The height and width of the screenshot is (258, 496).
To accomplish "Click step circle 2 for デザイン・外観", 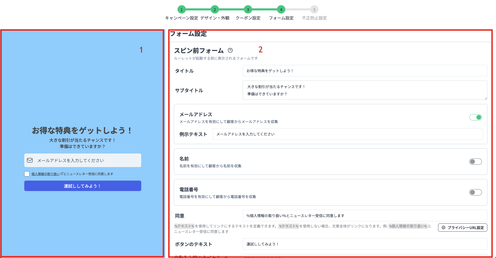I will point(215,9).
